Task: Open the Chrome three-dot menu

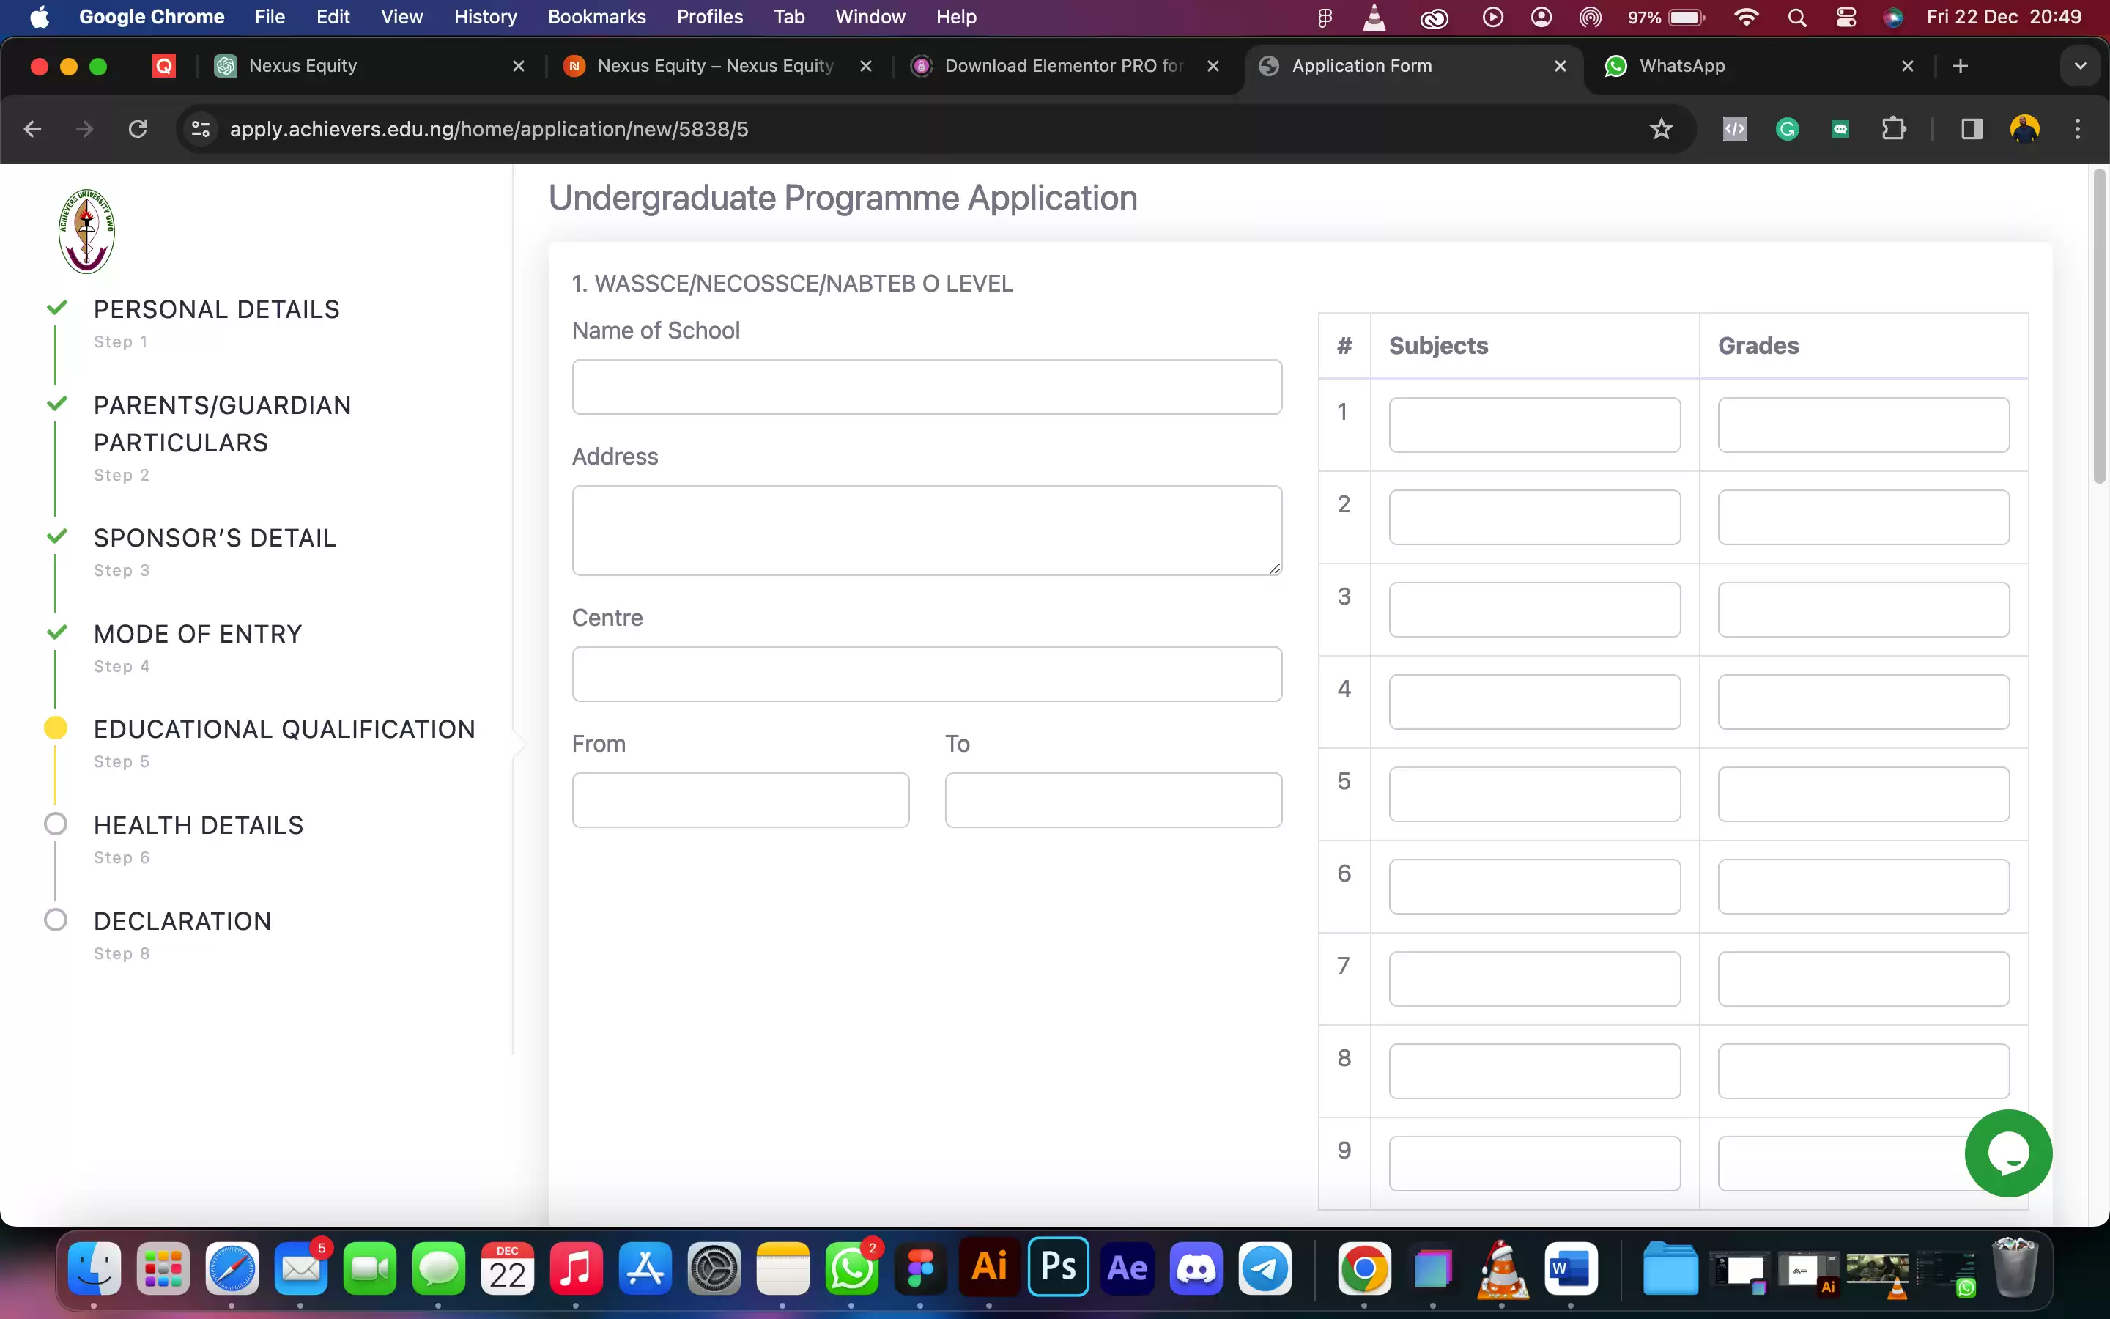Action: point(2077,129)
